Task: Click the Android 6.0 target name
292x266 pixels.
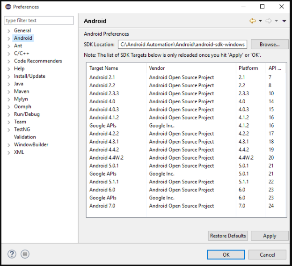Action: 102,190
